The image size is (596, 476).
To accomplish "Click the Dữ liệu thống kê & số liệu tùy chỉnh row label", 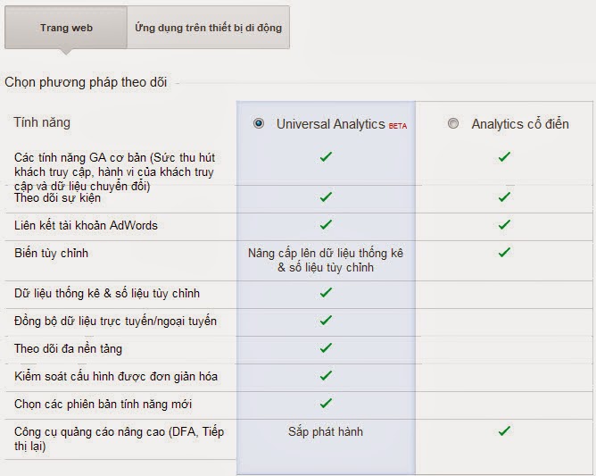I will coord(107,293).
